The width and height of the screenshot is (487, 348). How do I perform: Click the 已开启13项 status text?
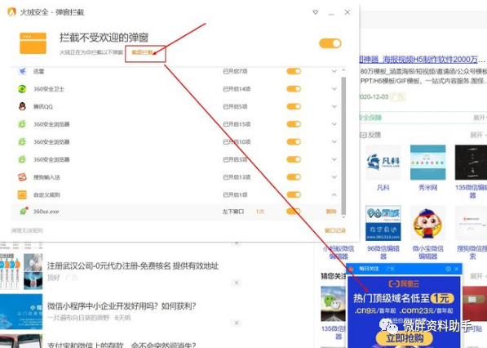click(237, 177)
